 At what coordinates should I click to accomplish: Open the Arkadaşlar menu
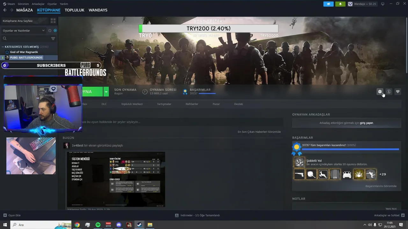pyautogui.click(x=38, y=4)
